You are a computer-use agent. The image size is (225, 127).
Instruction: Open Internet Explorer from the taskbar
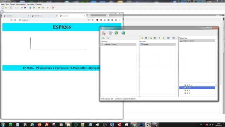pos(32,125)
